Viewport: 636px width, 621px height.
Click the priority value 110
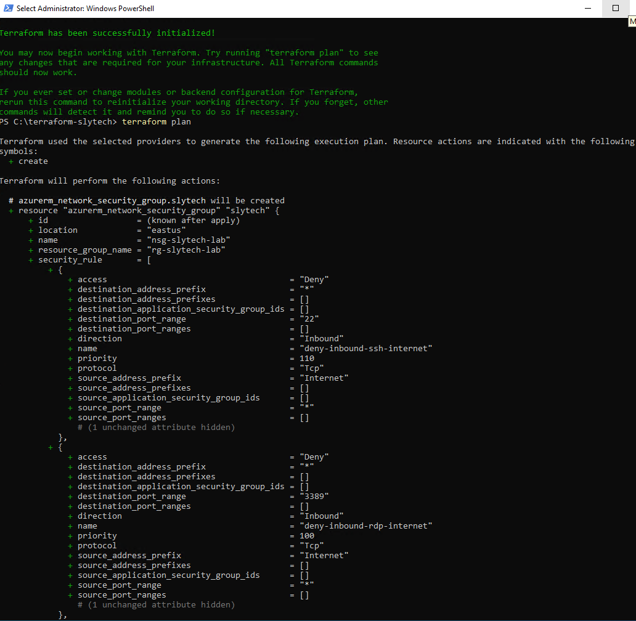[307, 359]
